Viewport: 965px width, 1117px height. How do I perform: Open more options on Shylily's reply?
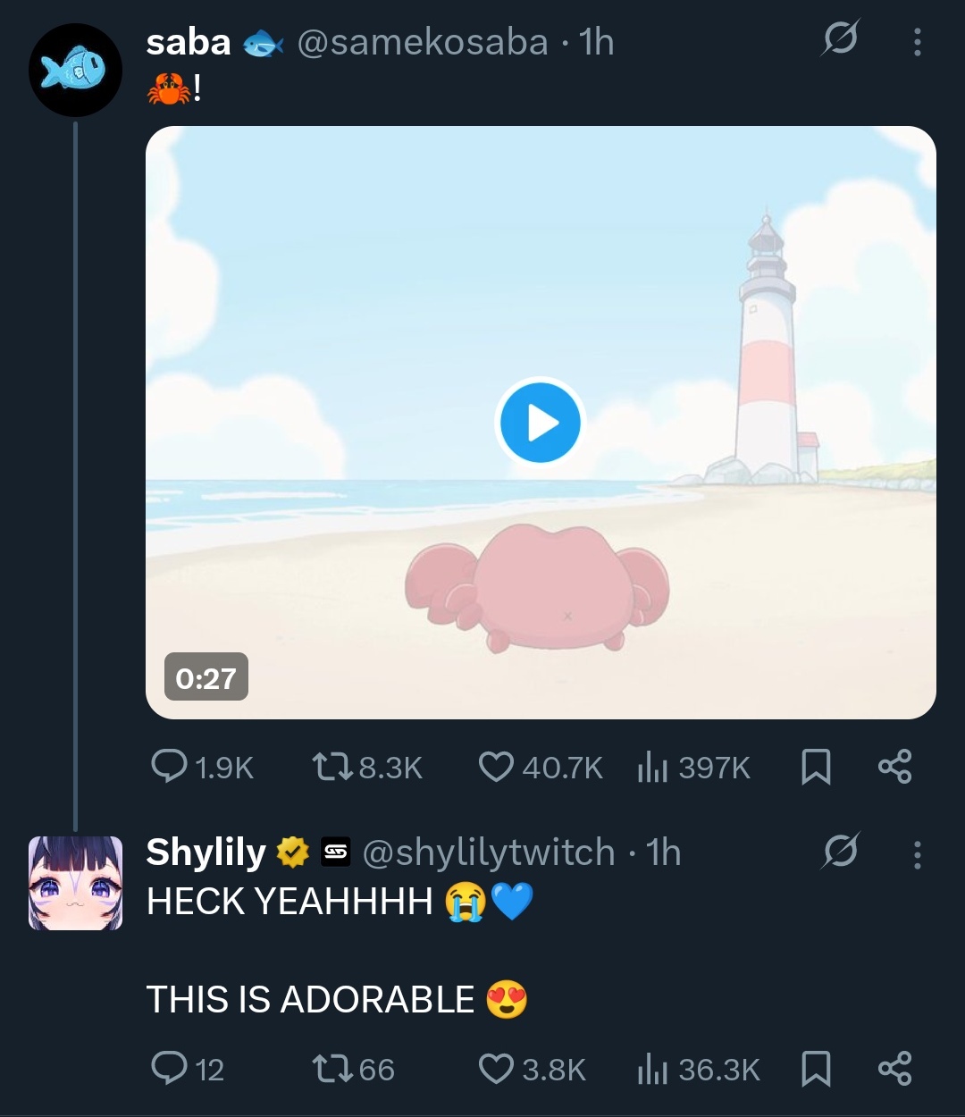(917, 855)
